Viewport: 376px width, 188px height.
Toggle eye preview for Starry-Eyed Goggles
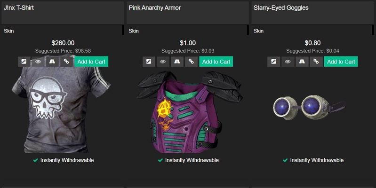click(288, 62)
